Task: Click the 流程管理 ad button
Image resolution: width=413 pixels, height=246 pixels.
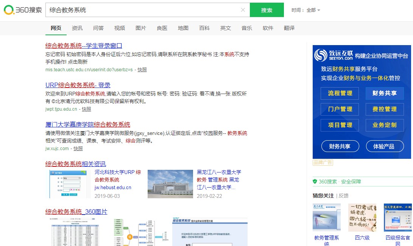Action: (340, 93)
